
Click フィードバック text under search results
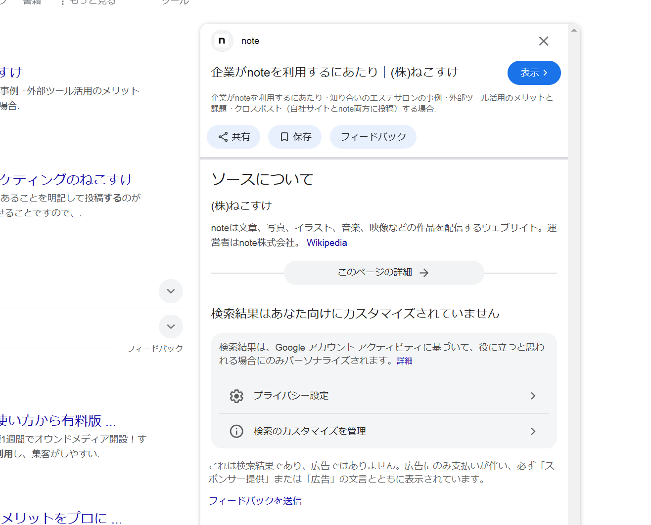point(155,349)
